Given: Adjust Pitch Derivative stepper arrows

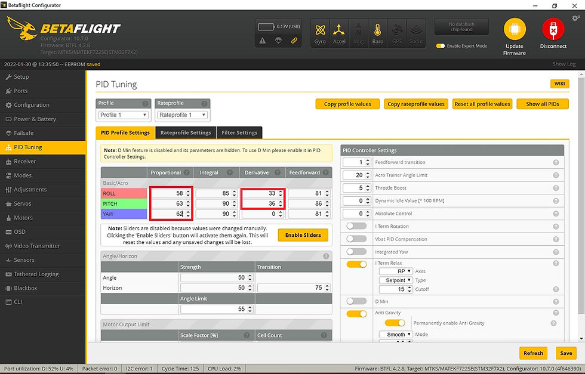Looking at the screenshot, I should coord(281,203).
